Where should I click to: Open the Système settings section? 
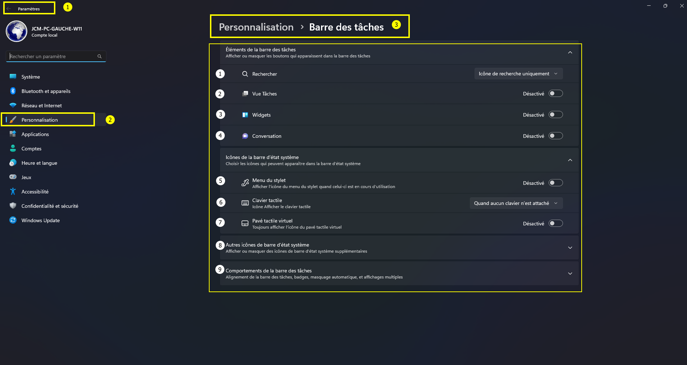pyautogui.click(x=31, y=77)
